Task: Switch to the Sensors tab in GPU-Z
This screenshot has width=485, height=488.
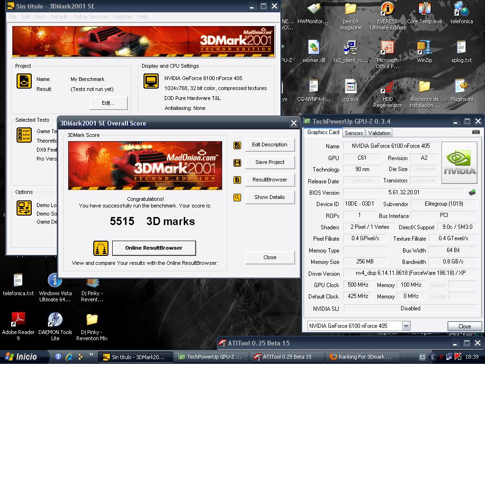Action: 354,133
